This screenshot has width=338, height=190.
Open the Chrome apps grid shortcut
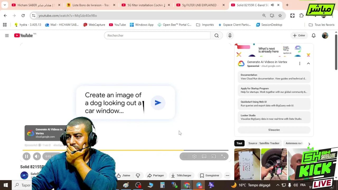(x=5, y=25)
